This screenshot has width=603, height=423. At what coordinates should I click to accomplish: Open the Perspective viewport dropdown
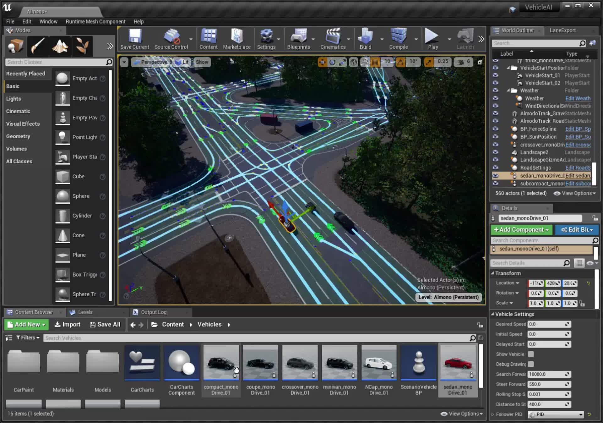click(152, 62)
